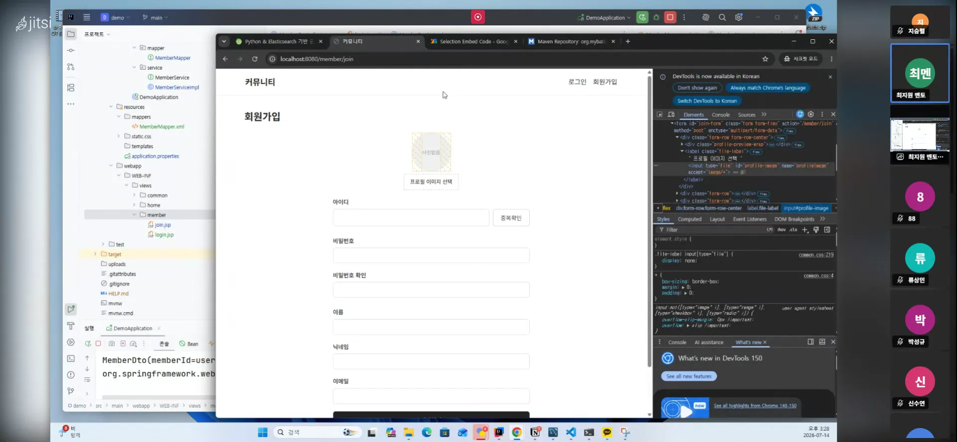Go back in Chrome browser
The width and height of the screenshot is (957, 442).
225,59
